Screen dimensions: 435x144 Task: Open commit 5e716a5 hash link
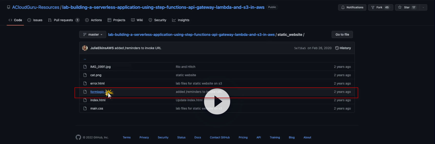(300, 48)
